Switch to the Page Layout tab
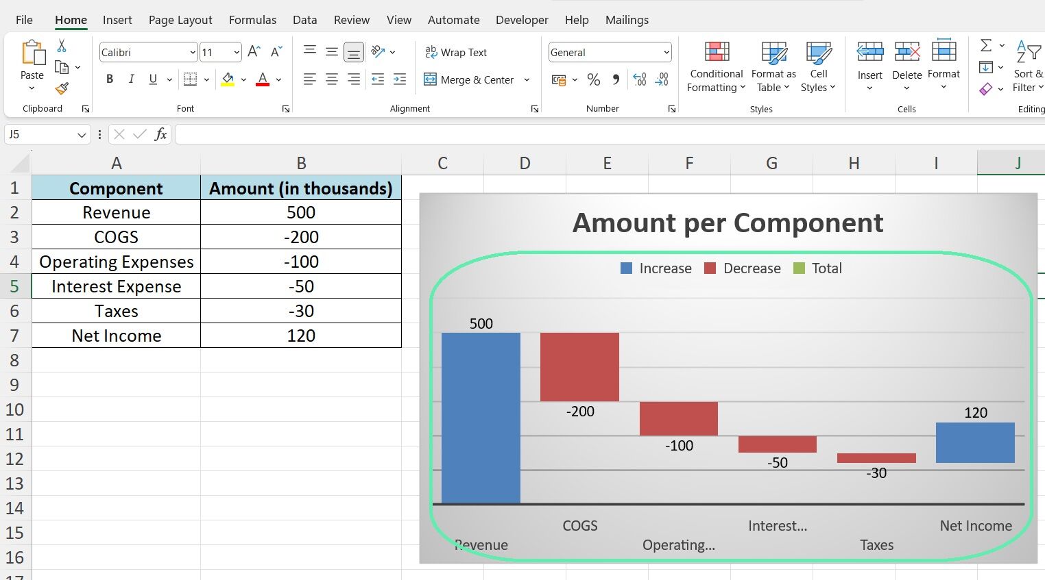 pyautogui.click(x=180, y=20)
